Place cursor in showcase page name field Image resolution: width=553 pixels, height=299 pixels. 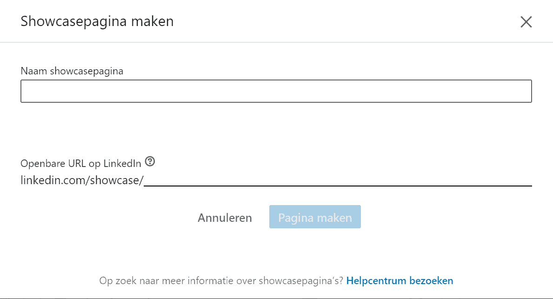click(276, 91)
